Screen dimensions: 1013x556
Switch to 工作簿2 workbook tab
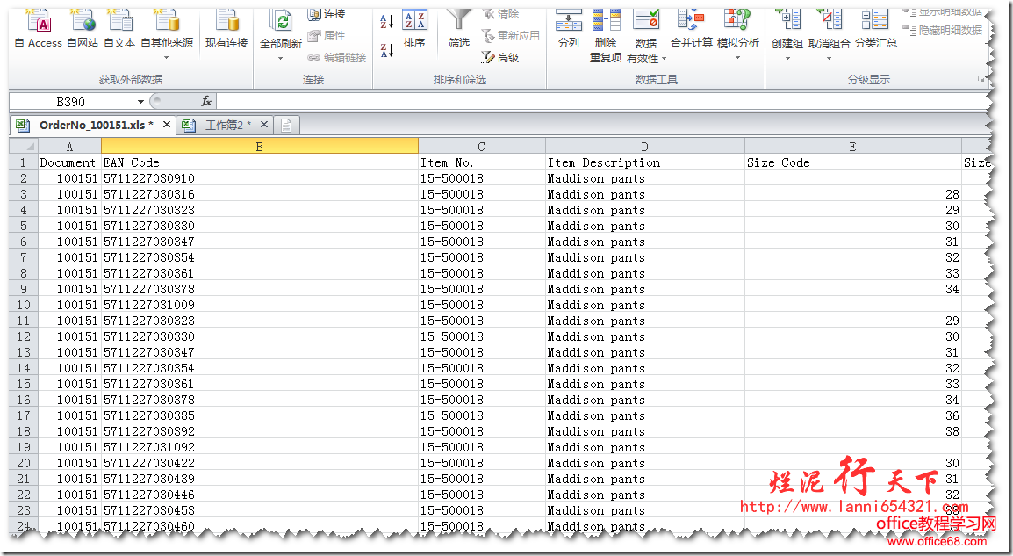224,126
